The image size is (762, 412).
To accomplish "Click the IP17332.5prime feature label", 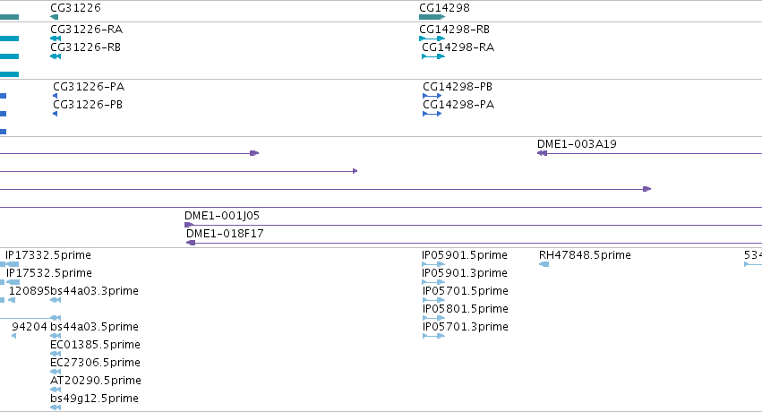I will 48,255.
